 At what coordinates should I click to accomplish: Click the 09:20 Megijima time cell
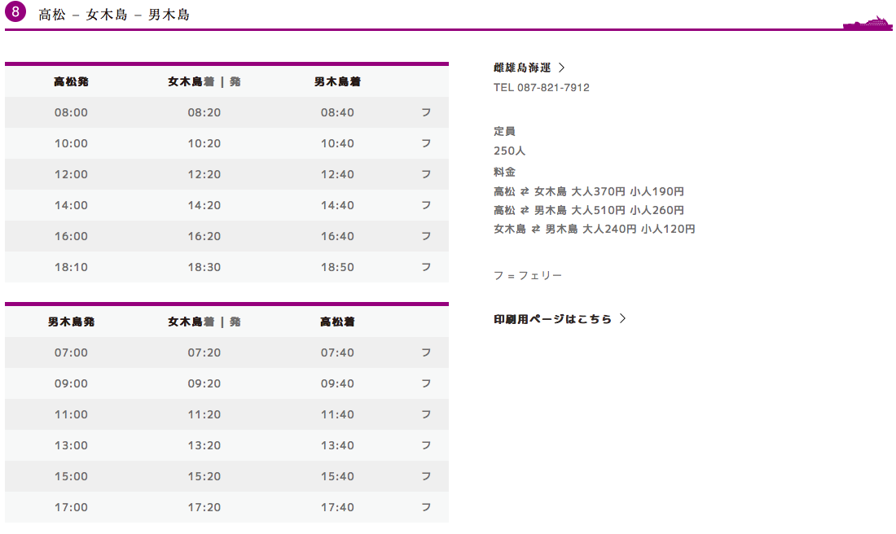(x=204, y=383)
